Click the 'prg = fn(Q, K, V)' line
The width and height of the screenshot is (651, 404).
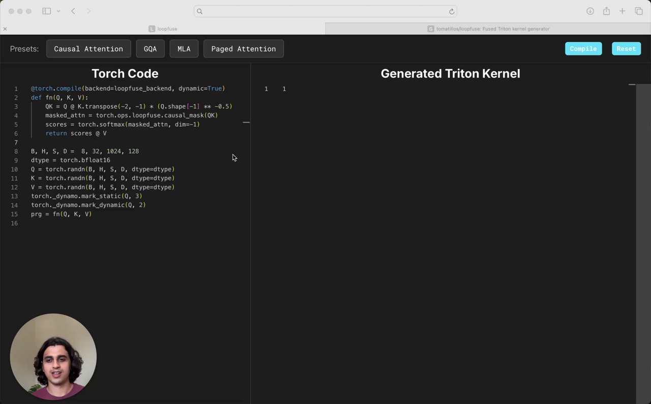(61, 214)
